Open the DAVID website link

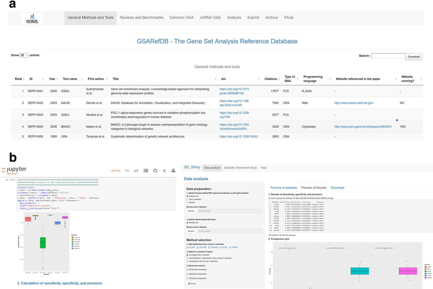(354, 103)
